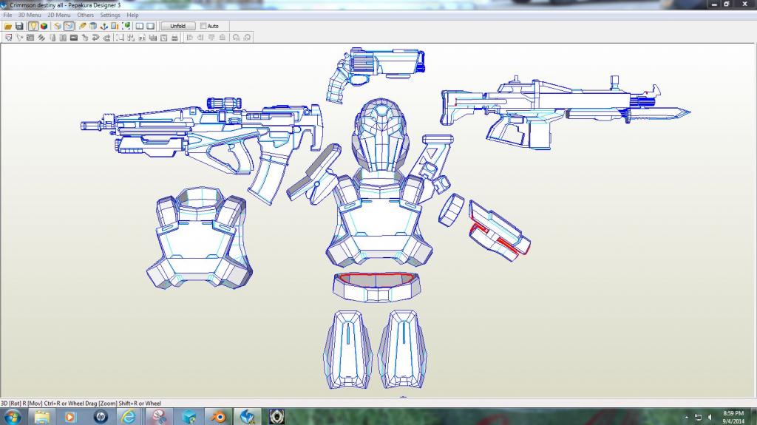This screenshot has height=425, width=757.
Task: Open the File menu
Action: [7, 15]
